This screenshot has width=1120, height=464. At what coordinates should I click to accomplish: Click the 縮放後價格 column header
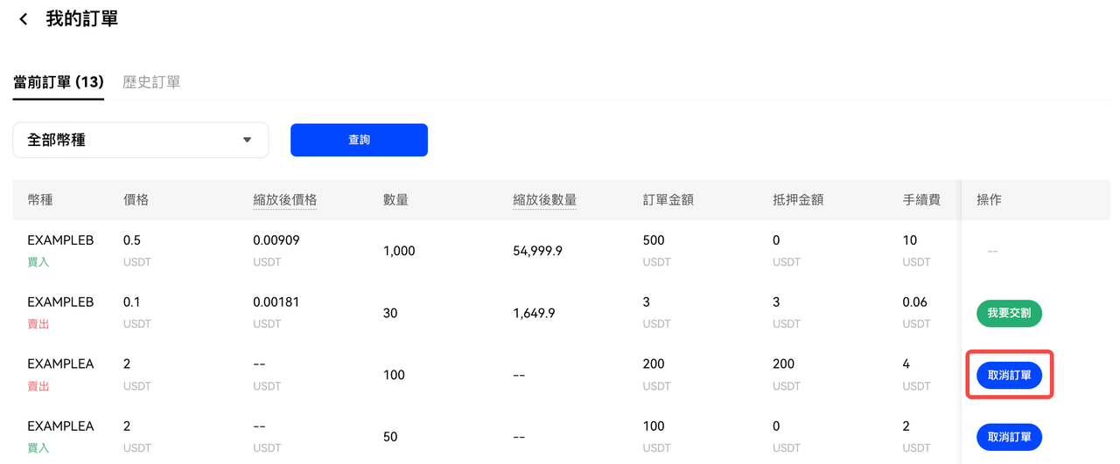284,200
